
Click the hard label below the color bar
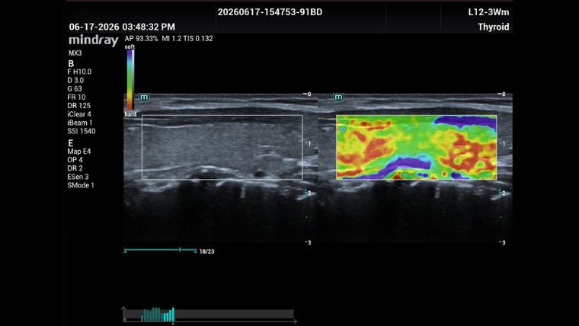(x=130, y=114)
